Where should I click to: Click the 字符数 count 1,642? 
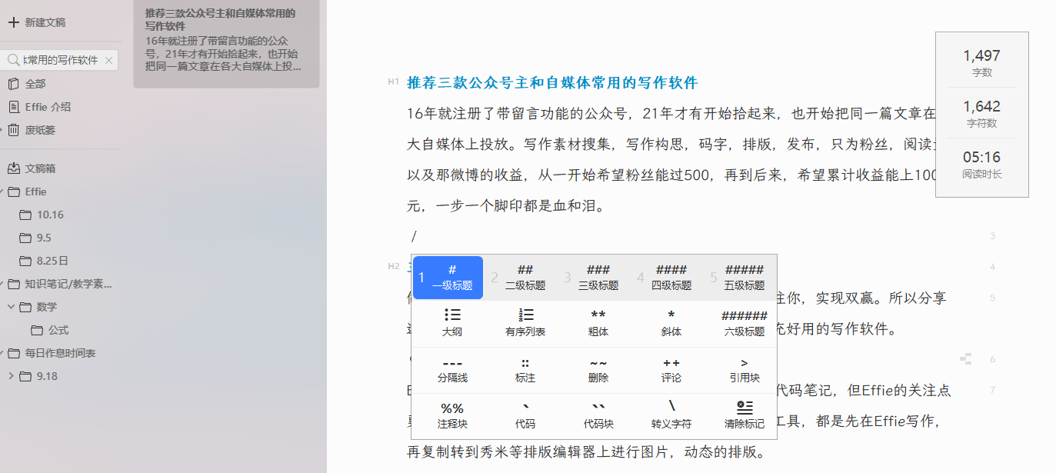[981, 106]
